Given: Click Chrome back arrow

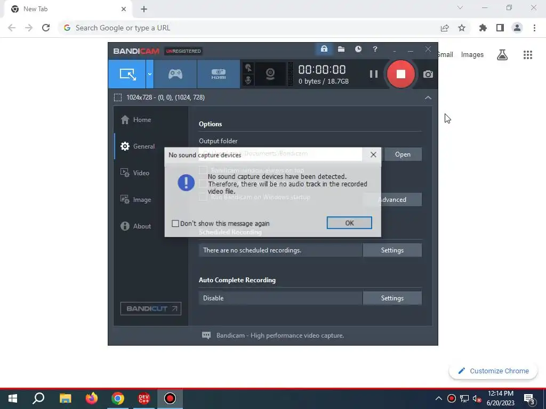Looking at the screenshot, I should coord(12,28).
